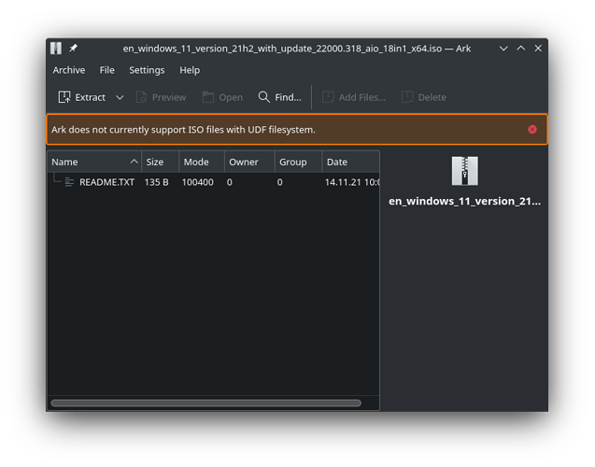Click the Extract button
This screenshot has width=595, height=467.
[x=82, y=97]
